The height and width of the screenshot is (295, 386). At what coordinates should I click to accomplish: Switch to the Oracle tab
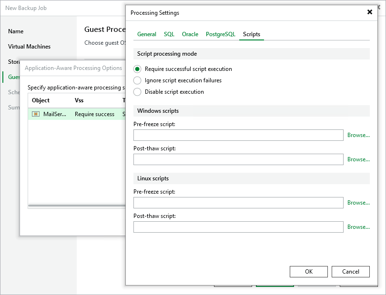coord(190,34)
